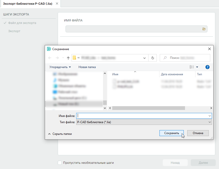Click scroll up arrow in folder tree

coord(105,73)
